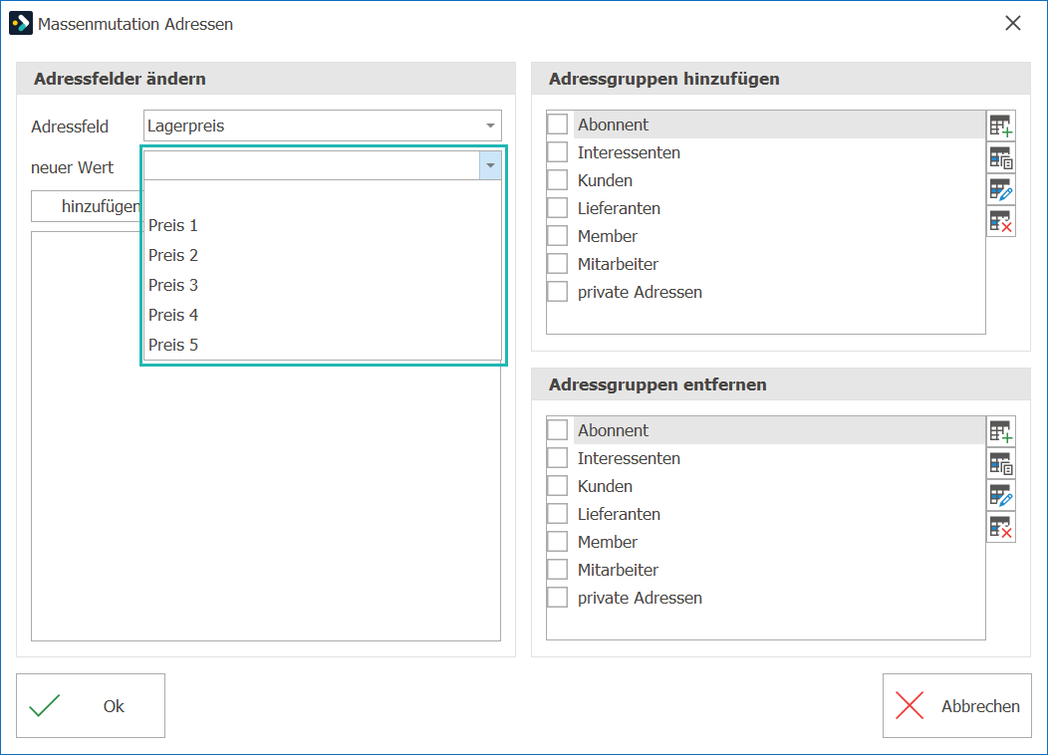Tick Interessenten checkbox under Adressgruppen hinzufügen
Image resolution: width=1048 pixels, height=755 pixels.
click(558, 152)
